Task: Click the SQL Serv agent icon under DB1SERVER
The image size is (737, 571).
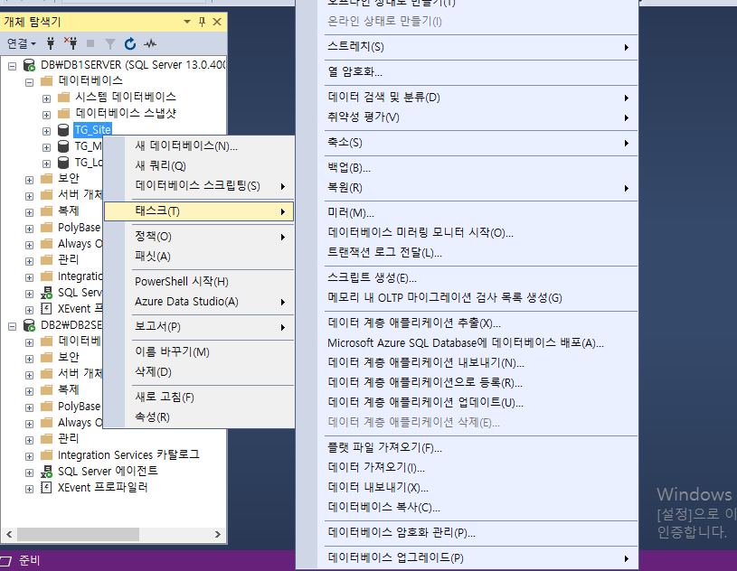Action: (x=46, y=293)
